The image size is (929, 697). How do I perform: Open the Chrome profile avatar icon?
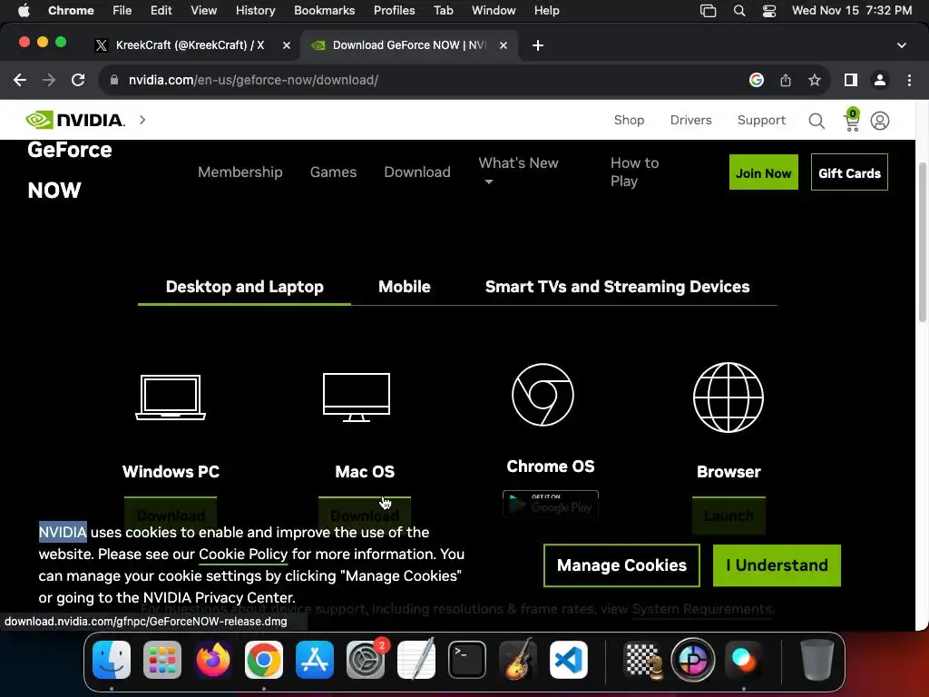(880, 80)
